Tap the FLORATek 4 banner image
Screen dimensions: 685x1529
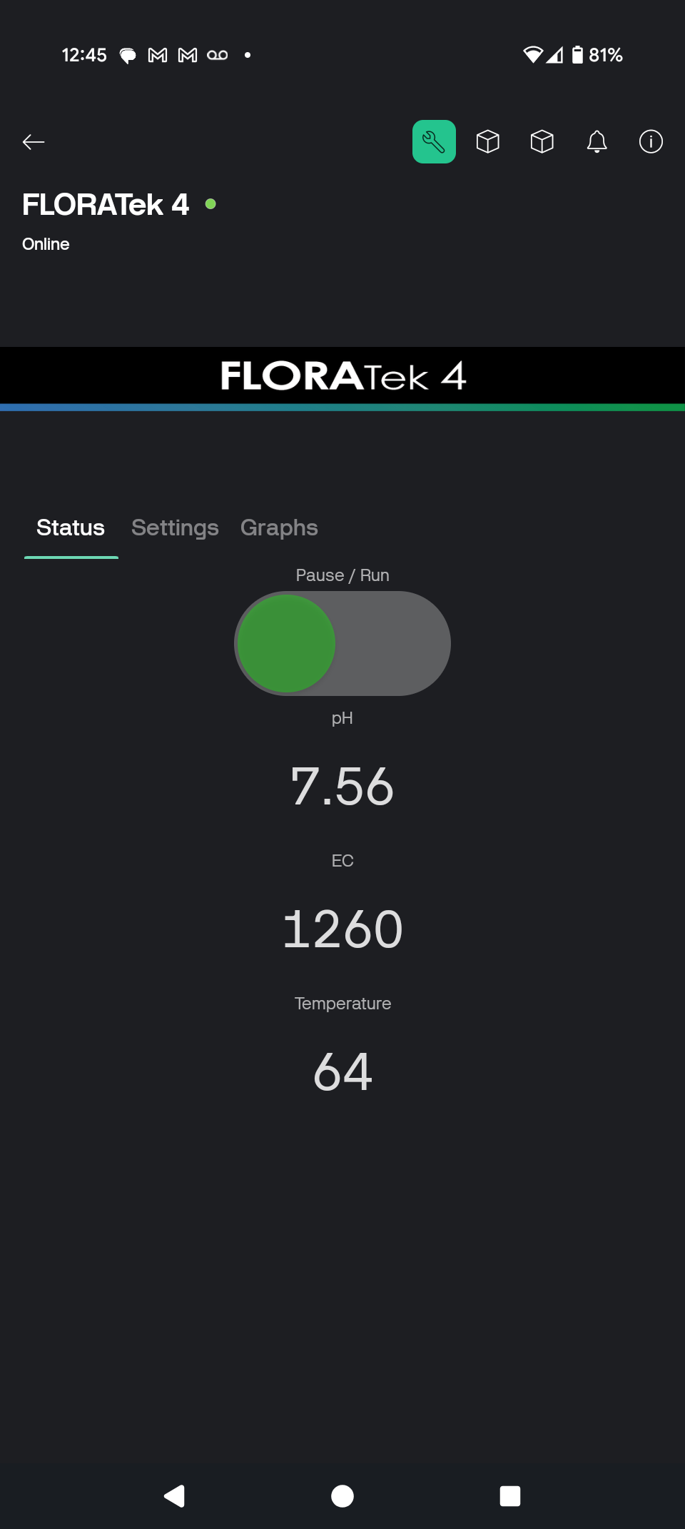pos(342,376)
